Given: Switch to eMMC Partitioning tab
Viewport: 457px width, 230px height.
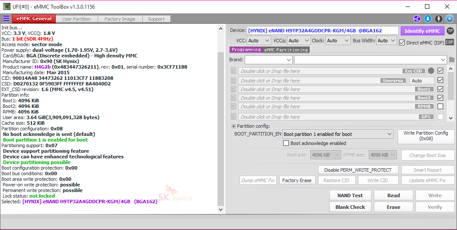Looking at the screenshot, I should click(286, 50).
